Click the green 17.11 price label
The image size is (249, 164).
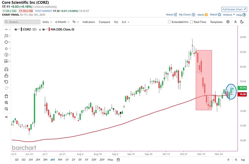point(242,88)
